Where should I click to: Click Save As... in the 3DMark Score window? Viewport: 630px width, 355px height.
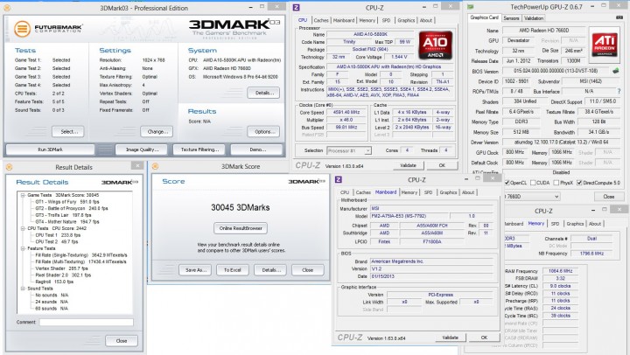click(x=195, y=270)
